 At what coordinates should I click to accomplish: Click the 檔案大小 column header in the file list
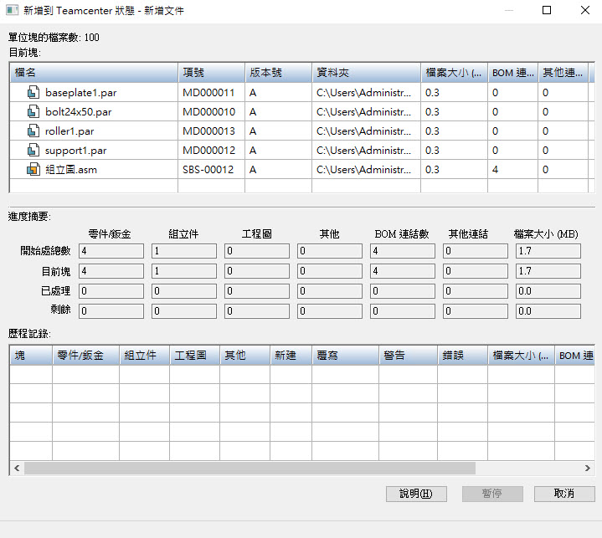pyautogui.click(x=454, y=73)
